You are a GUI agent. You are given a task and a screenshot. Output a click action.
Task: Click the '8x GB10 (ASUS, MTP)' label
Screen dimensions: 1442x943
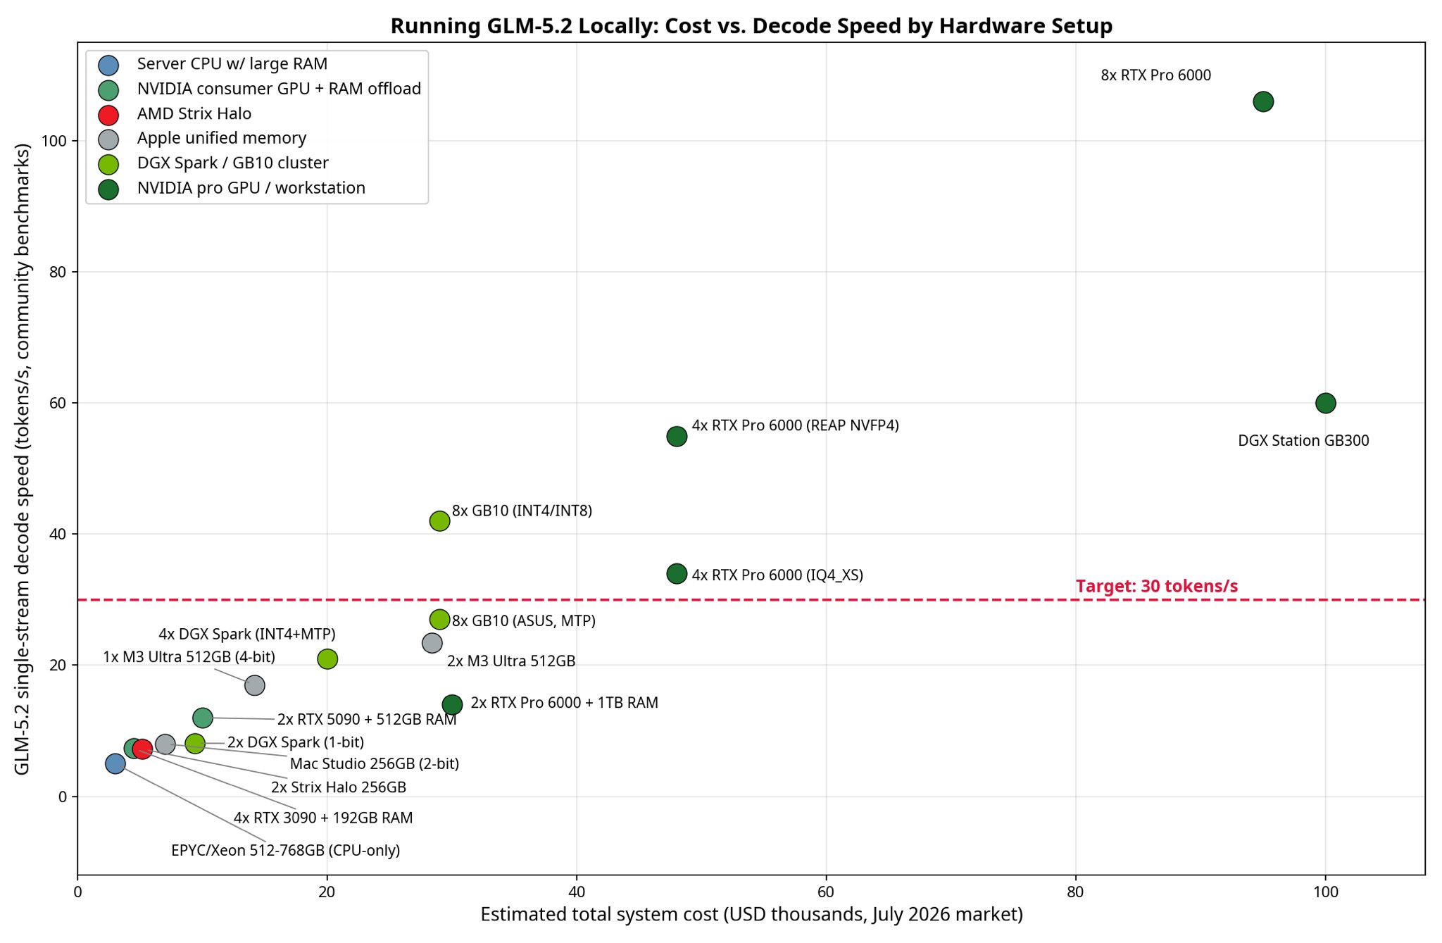tap(524, 621)
